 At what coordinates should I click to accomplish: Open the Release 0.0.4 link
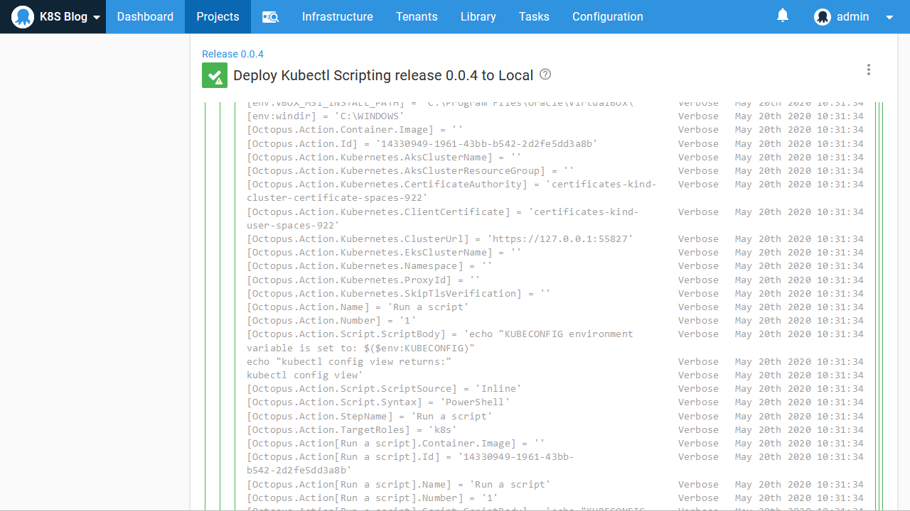(232, 54)
